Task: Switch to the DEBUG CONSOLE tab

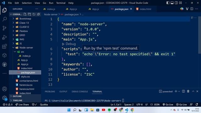Action: [80, 91]
